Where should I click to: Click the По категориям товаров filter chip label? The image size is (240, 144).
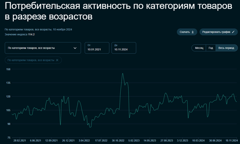coord(31,60)
